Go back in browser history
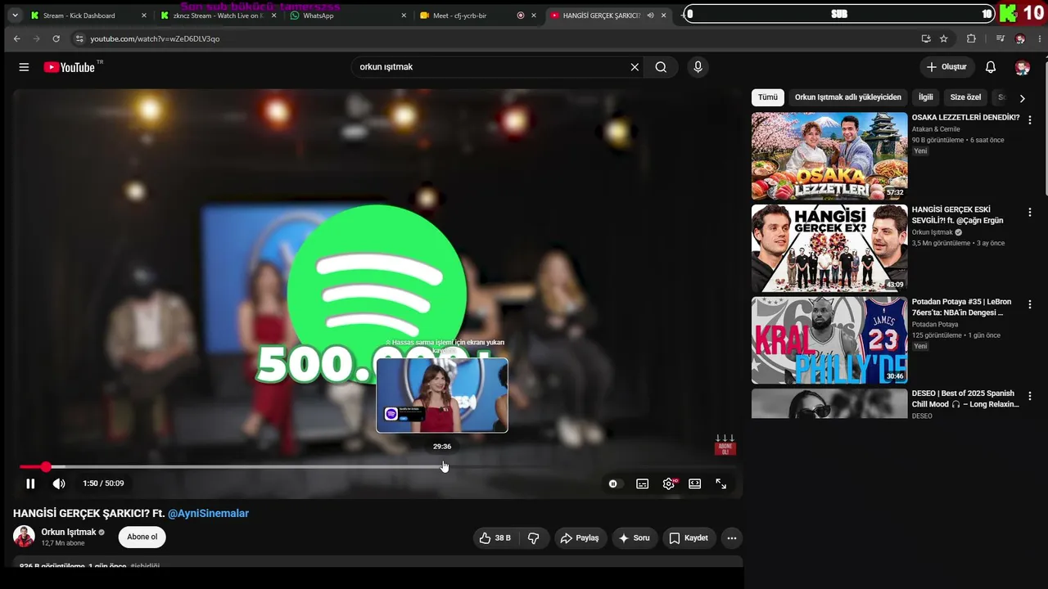 (x=16, y=38)
